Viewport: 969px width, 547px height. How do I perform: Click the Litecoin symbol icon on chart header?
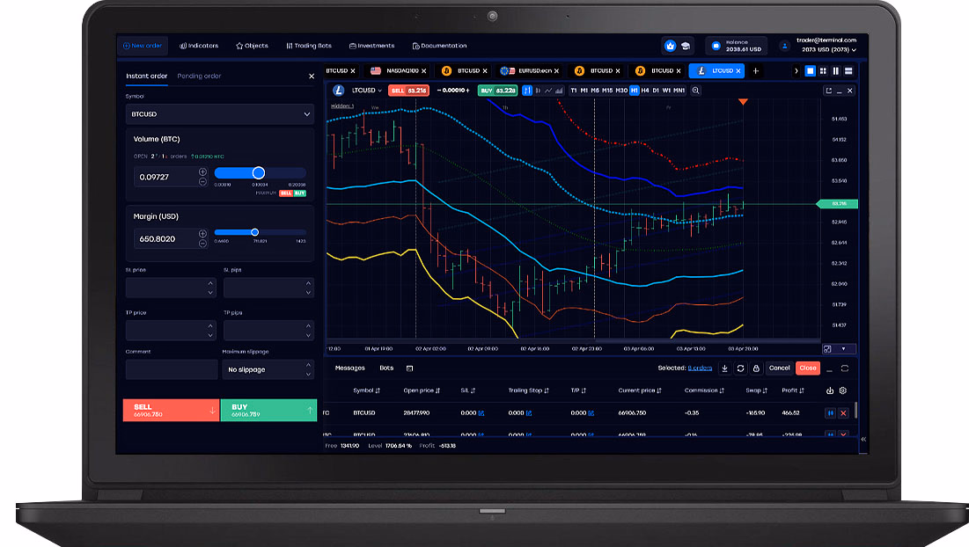(x=338, y=90)
